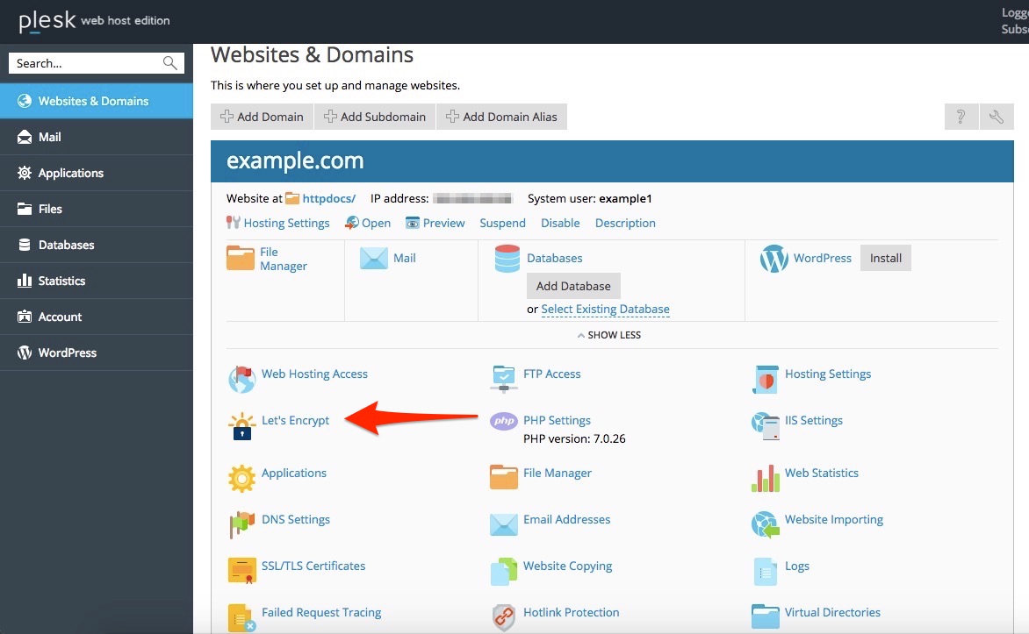
Task: Collapse the section with SHOW LESS
Action: 609,335
